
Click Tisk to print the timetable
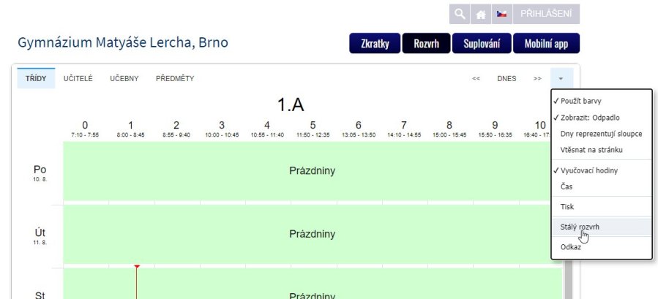click(567, 207)
